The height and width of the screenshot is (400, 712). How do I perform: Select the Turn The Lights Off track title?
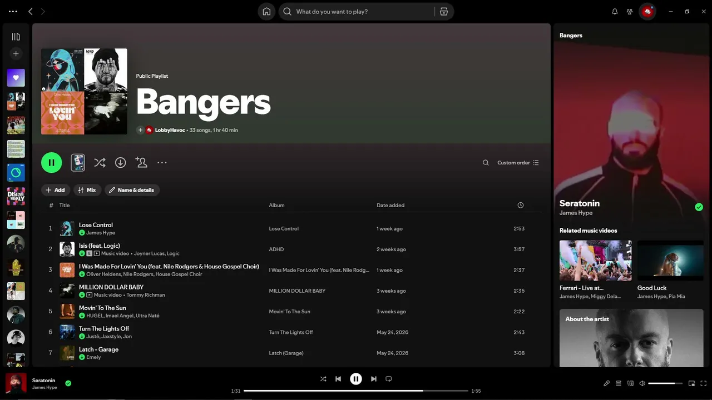104,329
